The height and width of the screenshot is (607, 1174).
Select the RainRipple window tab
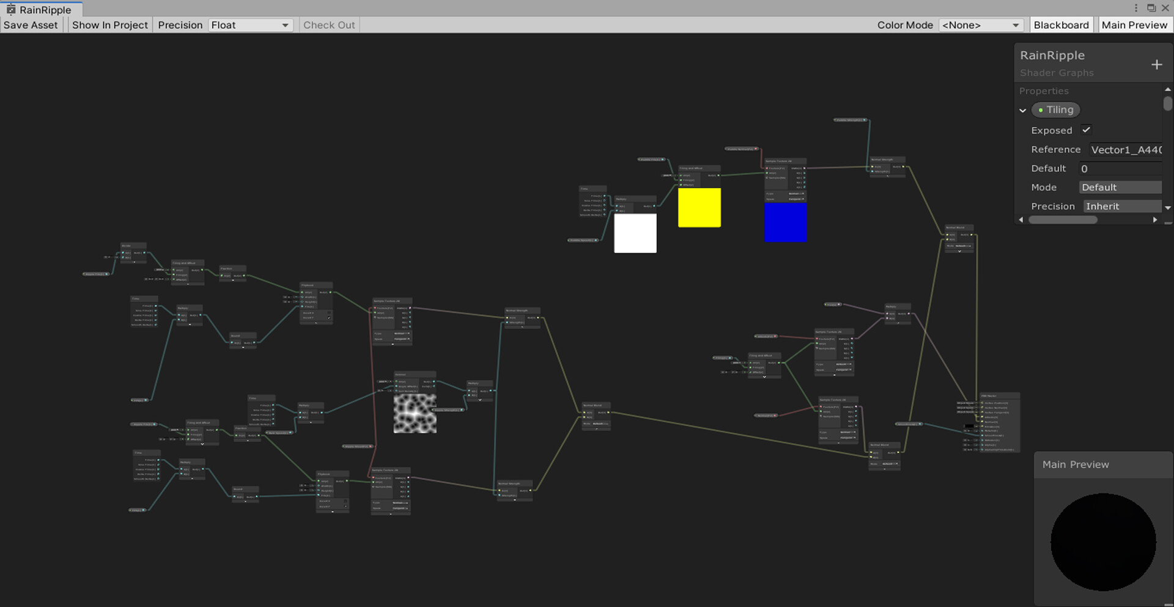(40, 9)
